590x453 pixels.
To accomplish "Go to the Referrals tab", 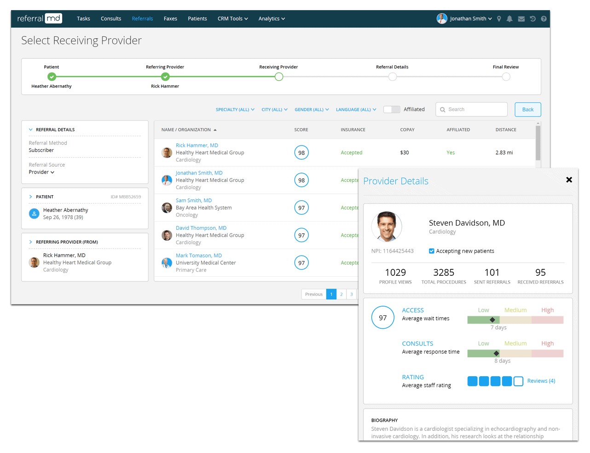I will click(x=142, y=19).
